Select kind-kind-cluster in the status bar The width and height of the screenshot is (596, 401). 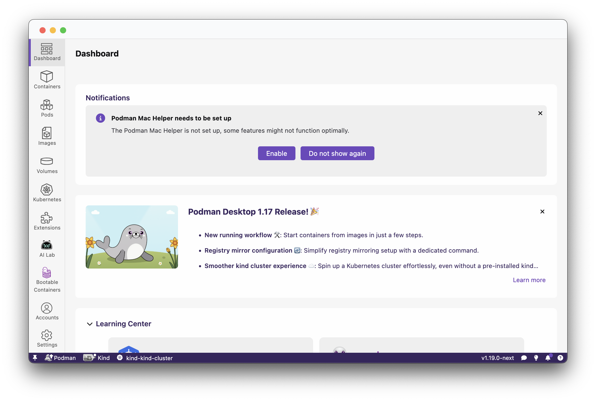[x=145, y=358]
